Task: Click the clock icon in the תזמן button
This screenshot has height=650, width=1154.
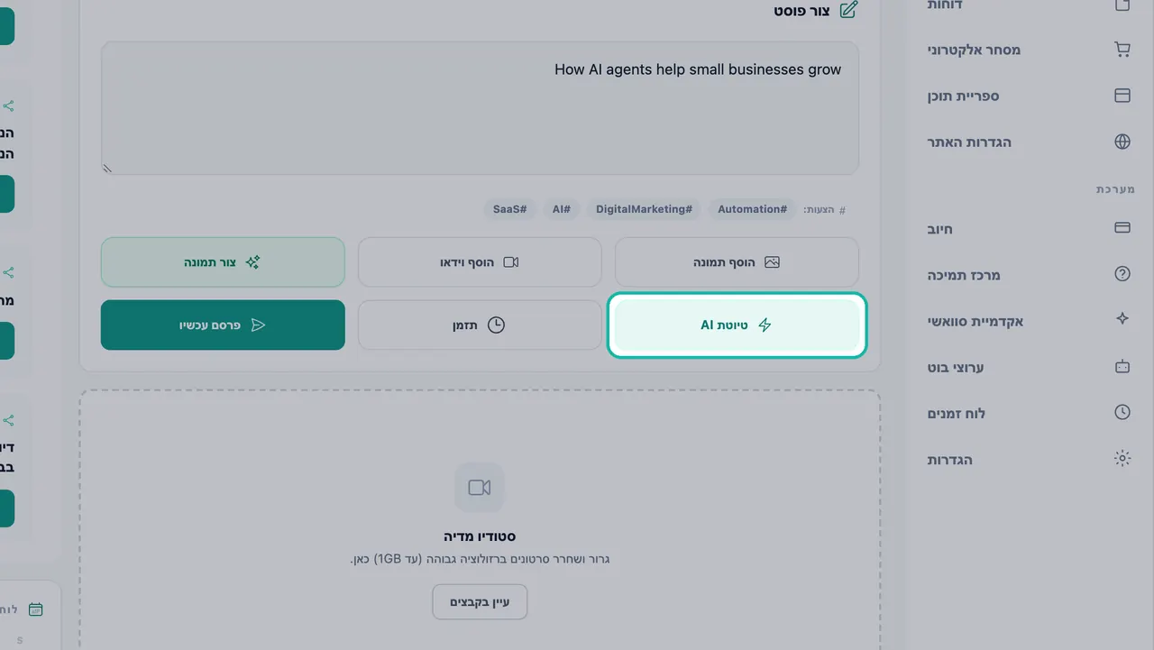Action: [x=496, y=325]
